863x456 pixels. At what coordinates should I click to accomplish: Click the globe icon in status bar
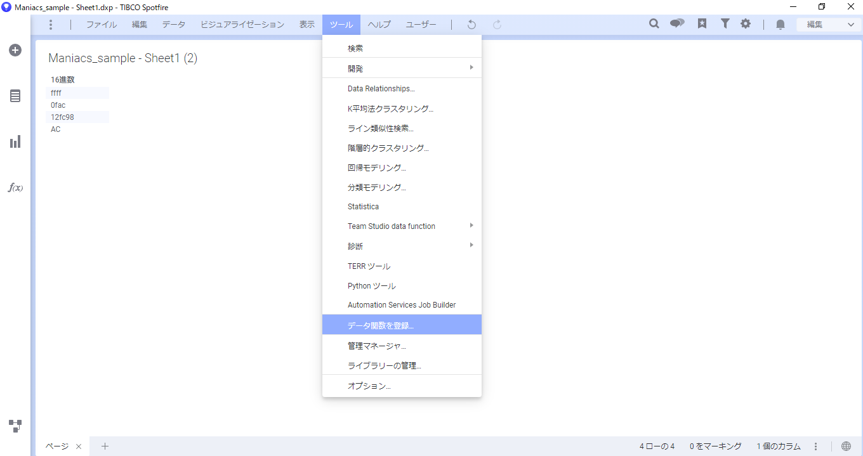coord(846,446)
